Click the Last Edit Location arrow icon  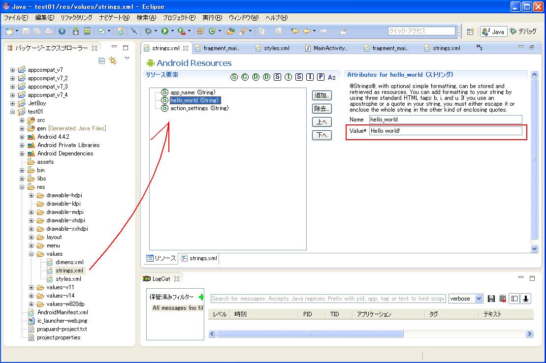tap(294, 31)
